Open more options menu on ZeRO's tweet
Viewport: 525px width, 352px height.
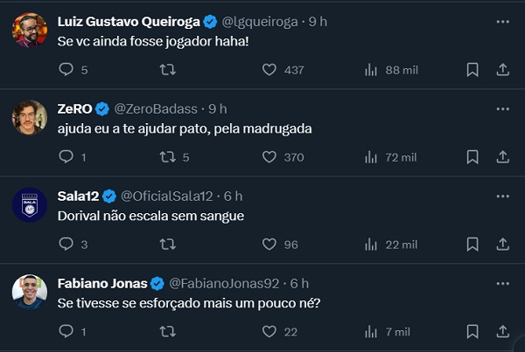[x=503, y=108]
